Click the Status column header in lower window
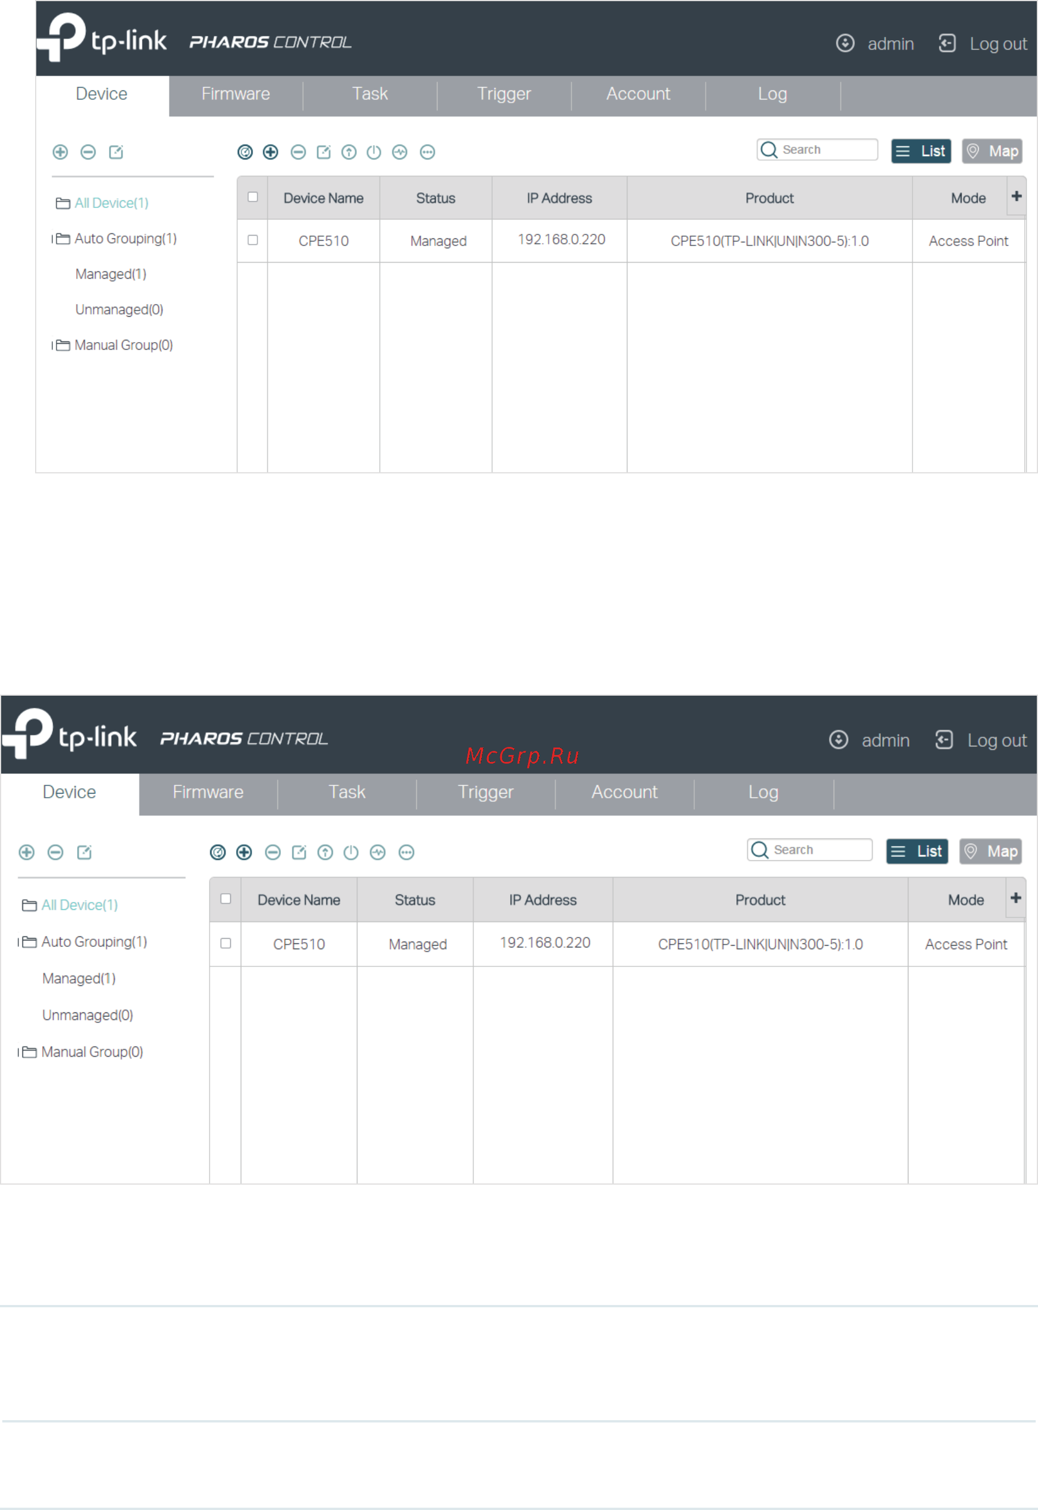1038x1510 pixels. (415, 900)
